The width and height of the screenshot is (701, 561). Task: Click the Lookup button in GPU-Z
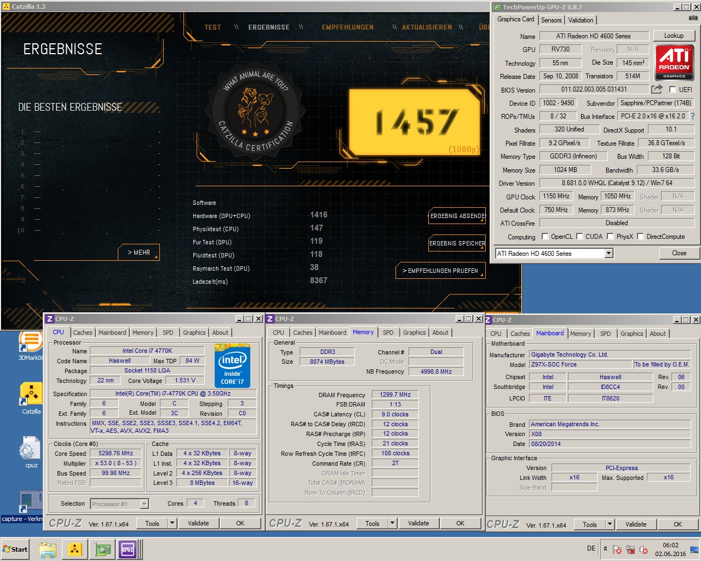pyautogui.click(x=674, y=36)
